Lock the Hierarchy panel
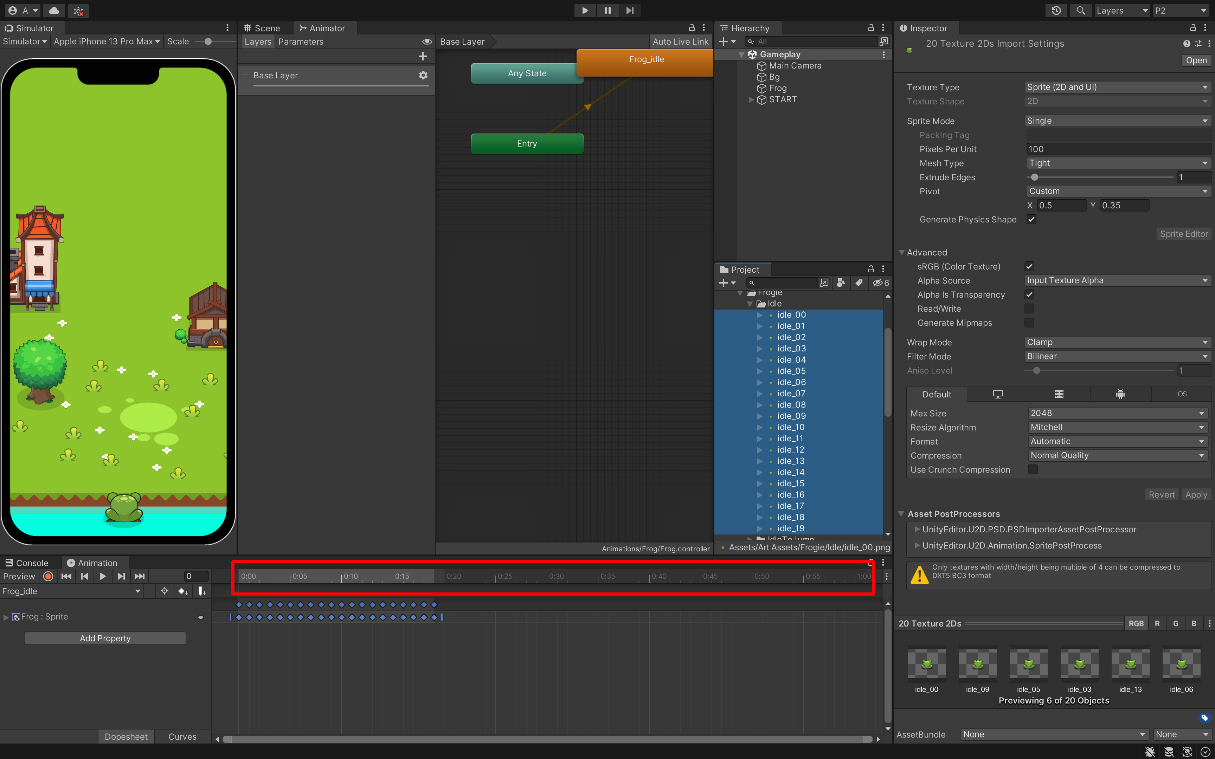The height and width of the screenshot is (759, 1215). coord(871,28)
